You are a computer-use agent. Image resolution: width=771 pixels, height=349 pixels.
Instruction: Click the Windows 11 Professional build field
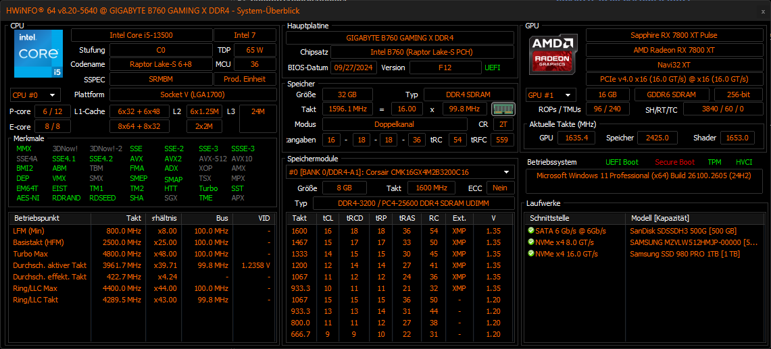pyautogui.click(x=644, y=181)
